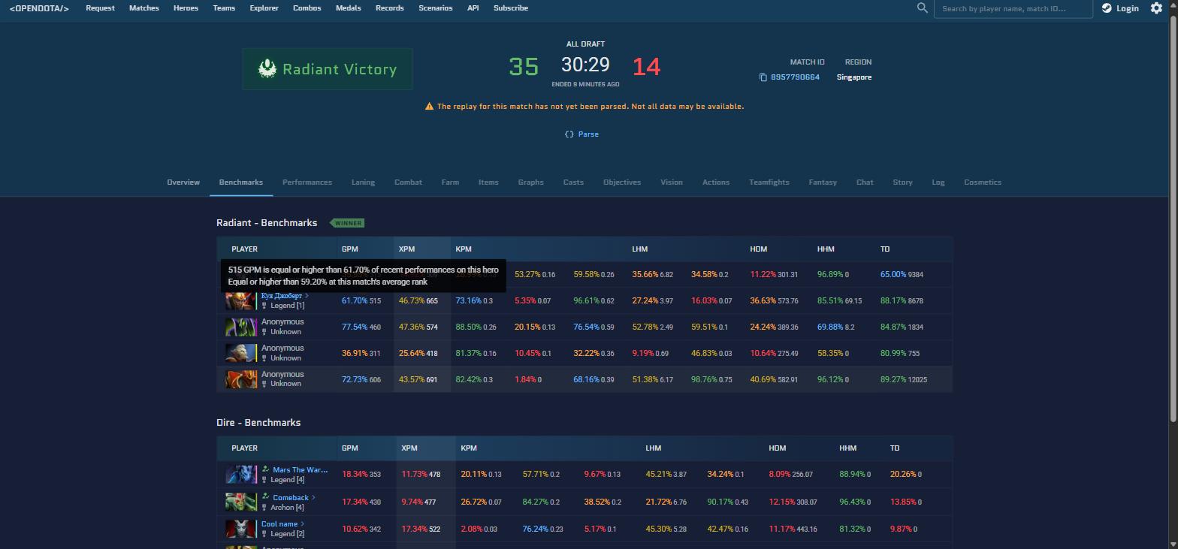Image resolution: width=1178 pixels, height=549 pixels.
Task: Click the icon before Mars The War... name
Action: pyautogui.click(x=265, y=469)
